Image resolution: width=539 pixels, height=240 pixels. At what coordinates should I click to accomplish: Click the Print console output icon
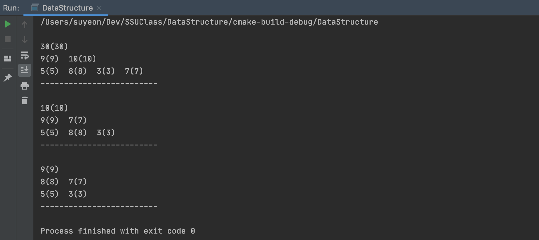coord(25,86)
